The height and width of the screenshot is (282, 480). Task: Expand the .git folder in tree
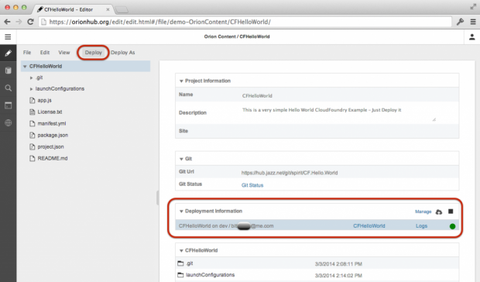(x=31, y=78)
